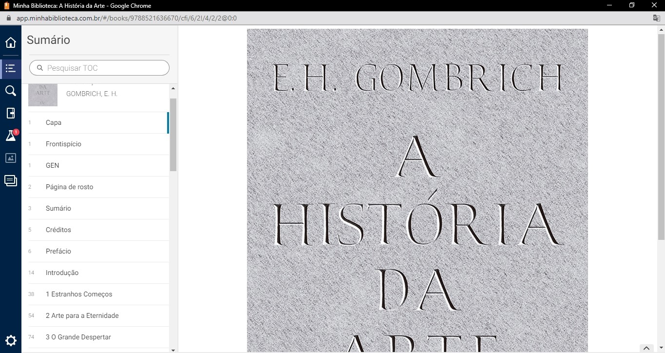Click the TOC scroll down arrow

tap(173, 350)
